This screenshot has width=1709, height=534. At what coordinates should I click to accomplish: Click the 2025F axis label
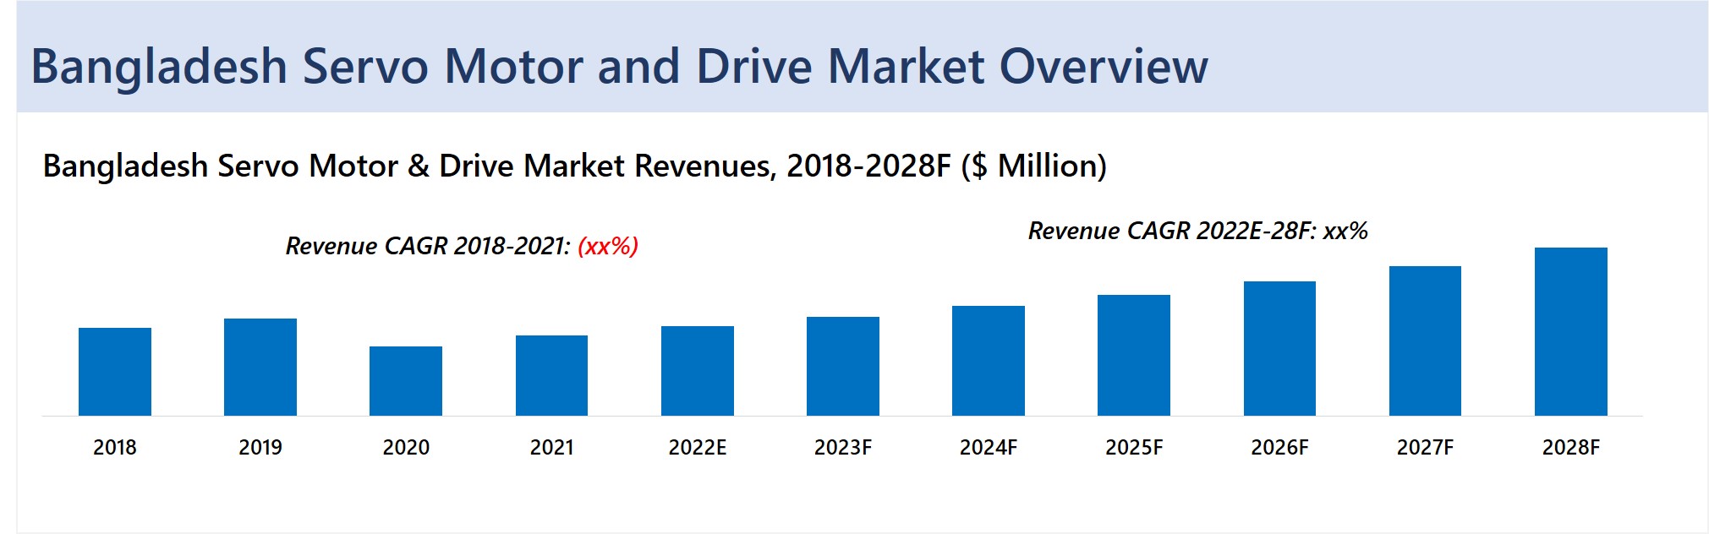pyautogui.click(x=1134, y=447)
